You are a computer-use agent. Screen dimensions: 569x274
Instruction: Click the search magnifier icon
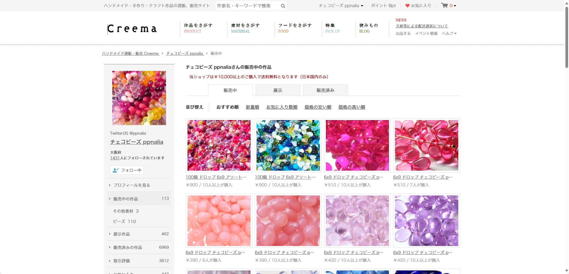283,6
